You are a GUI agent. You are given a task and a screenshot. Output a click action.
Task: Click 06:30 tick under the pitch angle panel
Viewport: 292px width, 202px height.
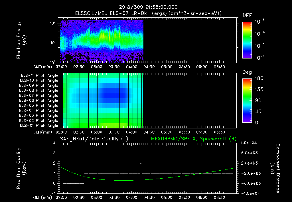[x=219, y=132]
